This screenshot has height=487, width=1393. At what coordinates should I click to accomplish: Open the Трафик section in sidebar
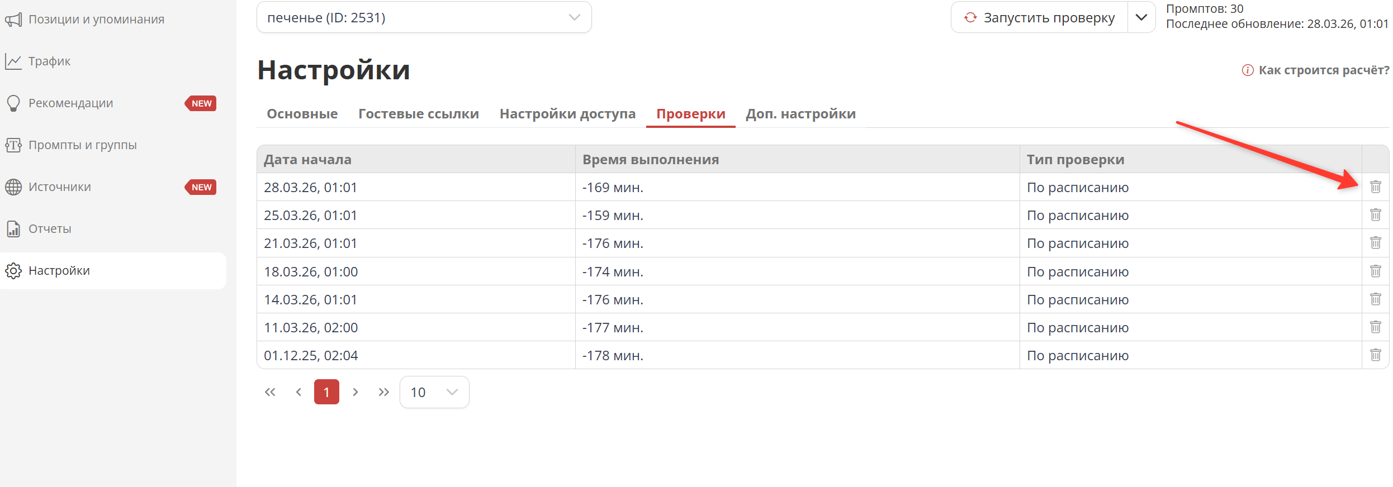click(x=49, y=61)
